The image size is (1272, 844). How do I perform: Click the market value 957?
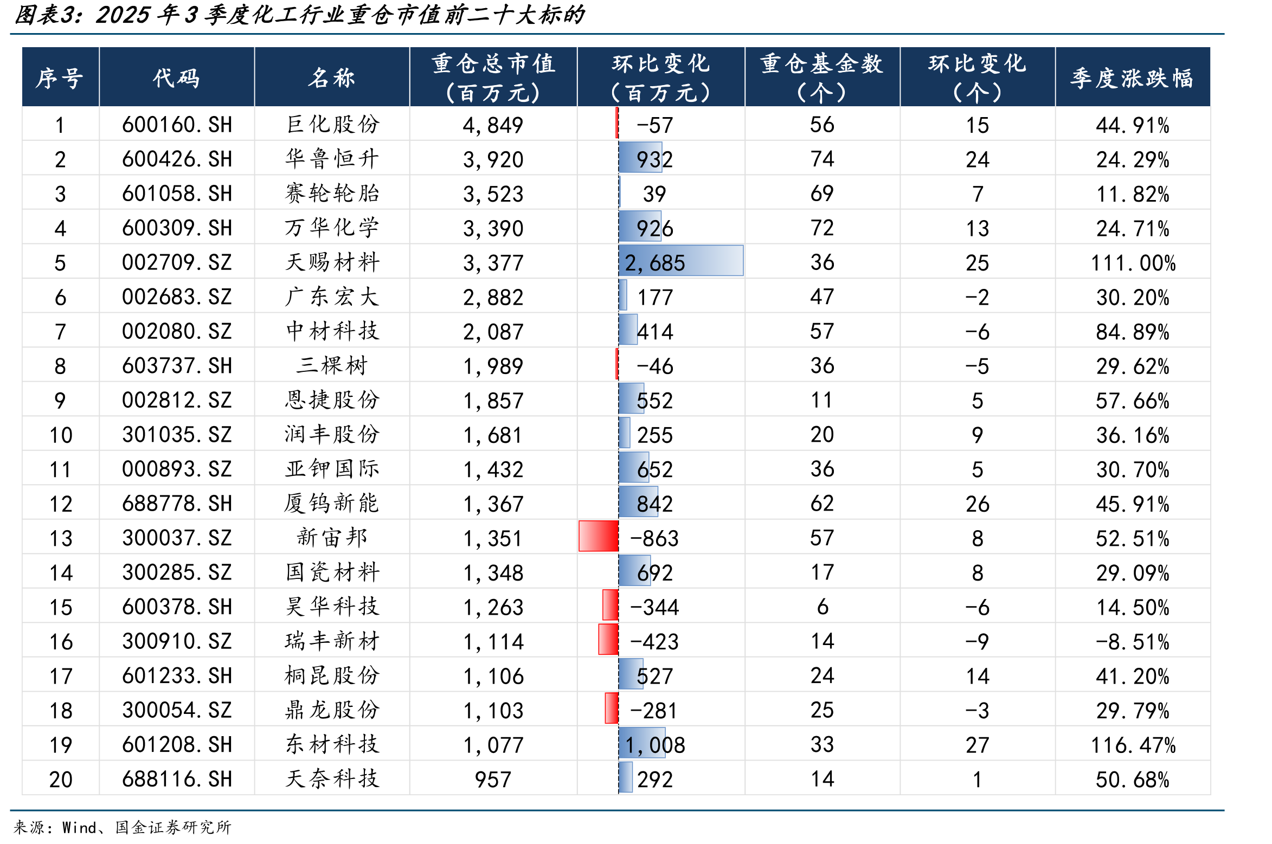click(493, 779)
